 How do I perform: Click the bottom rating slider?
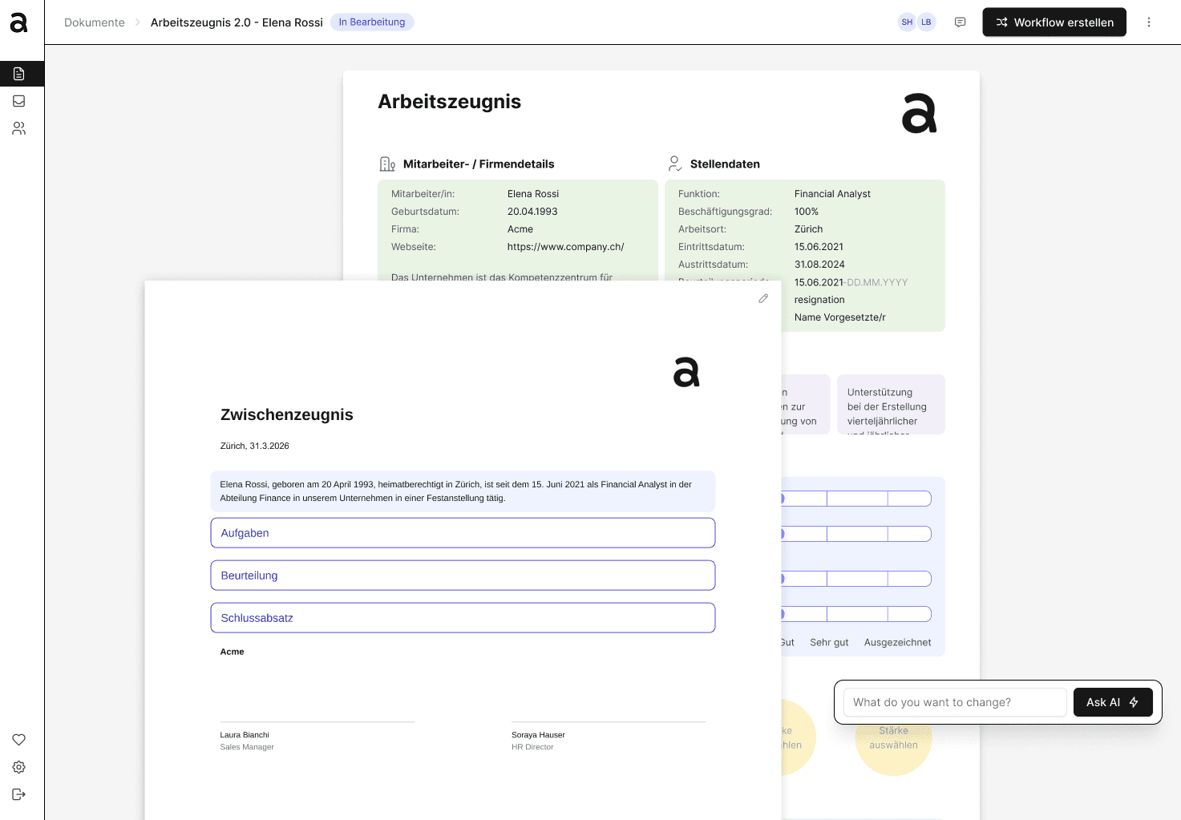[856, 614]
